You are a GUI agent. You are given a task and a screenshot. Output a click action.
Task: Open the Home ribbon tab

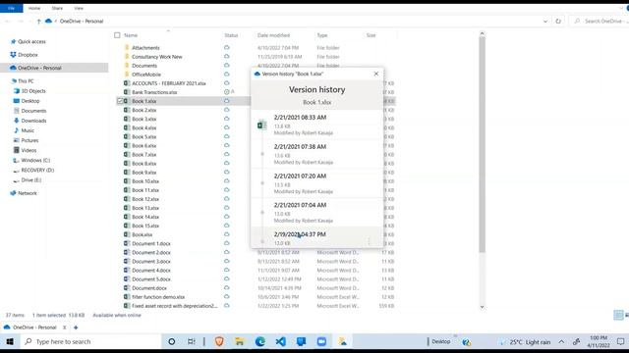[x=34, y=8]
